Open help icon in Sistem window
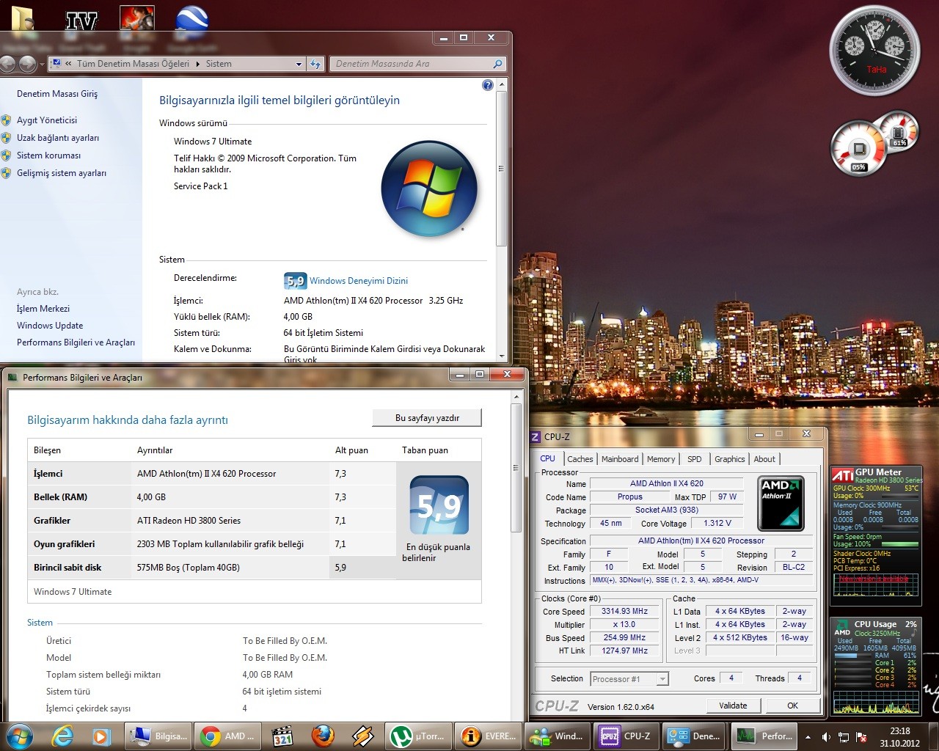This screenshot has height=751, width=939. point(488,85)
